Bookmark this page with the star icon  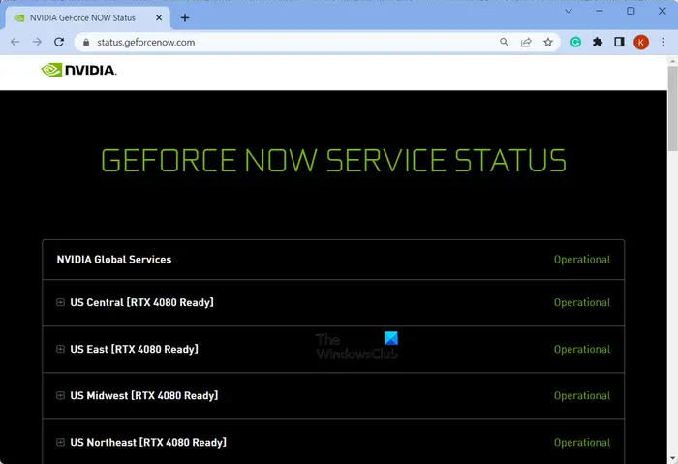[x=548, y=42]
